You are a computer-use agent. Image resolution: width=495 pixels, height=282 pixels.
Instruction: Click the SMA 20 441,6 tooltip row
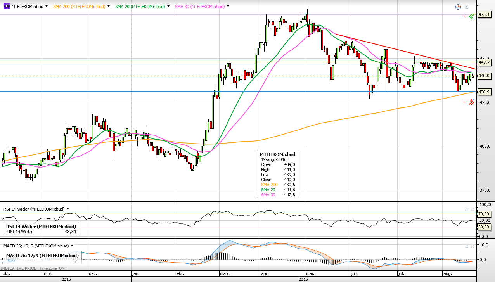click(278, 190)
